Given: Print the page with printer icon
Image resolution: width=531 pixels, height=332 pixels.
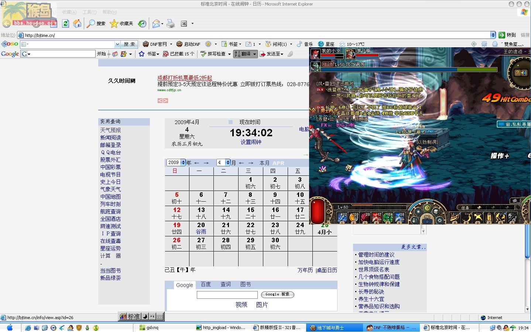Looking at the screenshot, I should (170, 24).
